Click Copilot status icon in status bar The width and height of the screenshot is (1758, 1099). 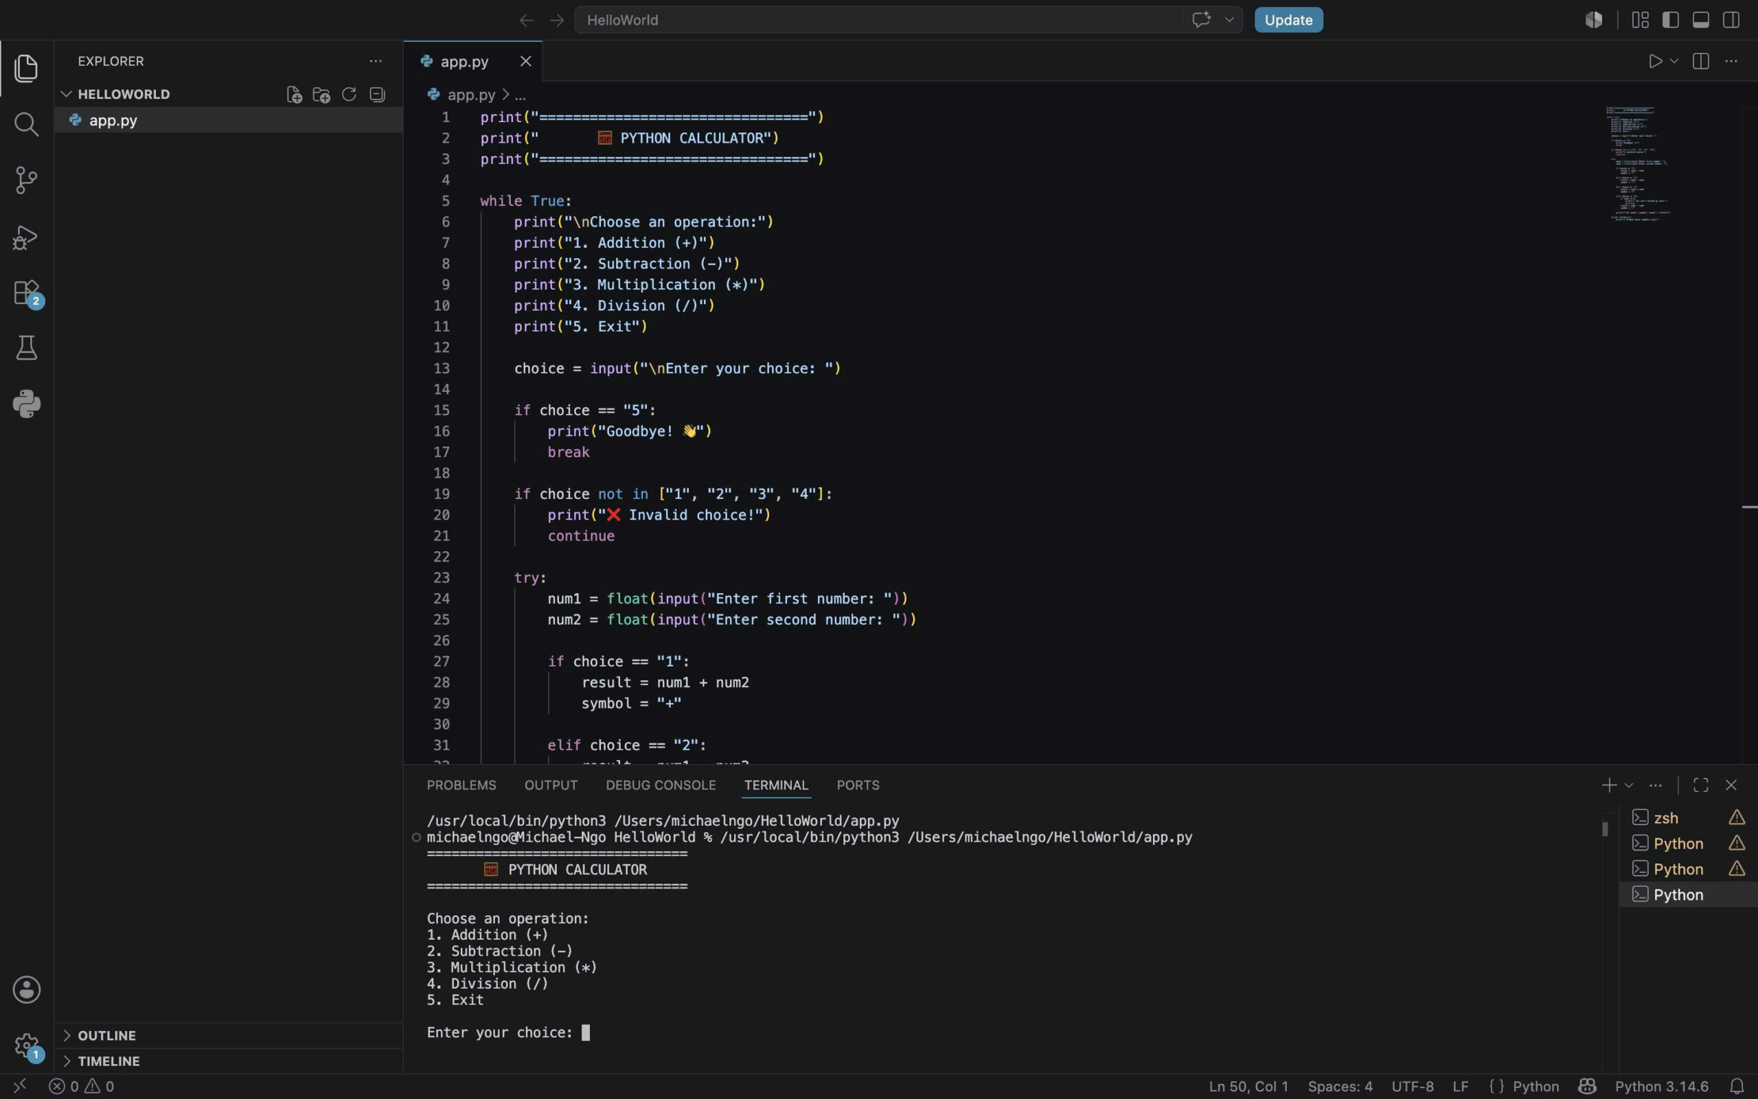pyautogui.click(x=1586, y=1086)
